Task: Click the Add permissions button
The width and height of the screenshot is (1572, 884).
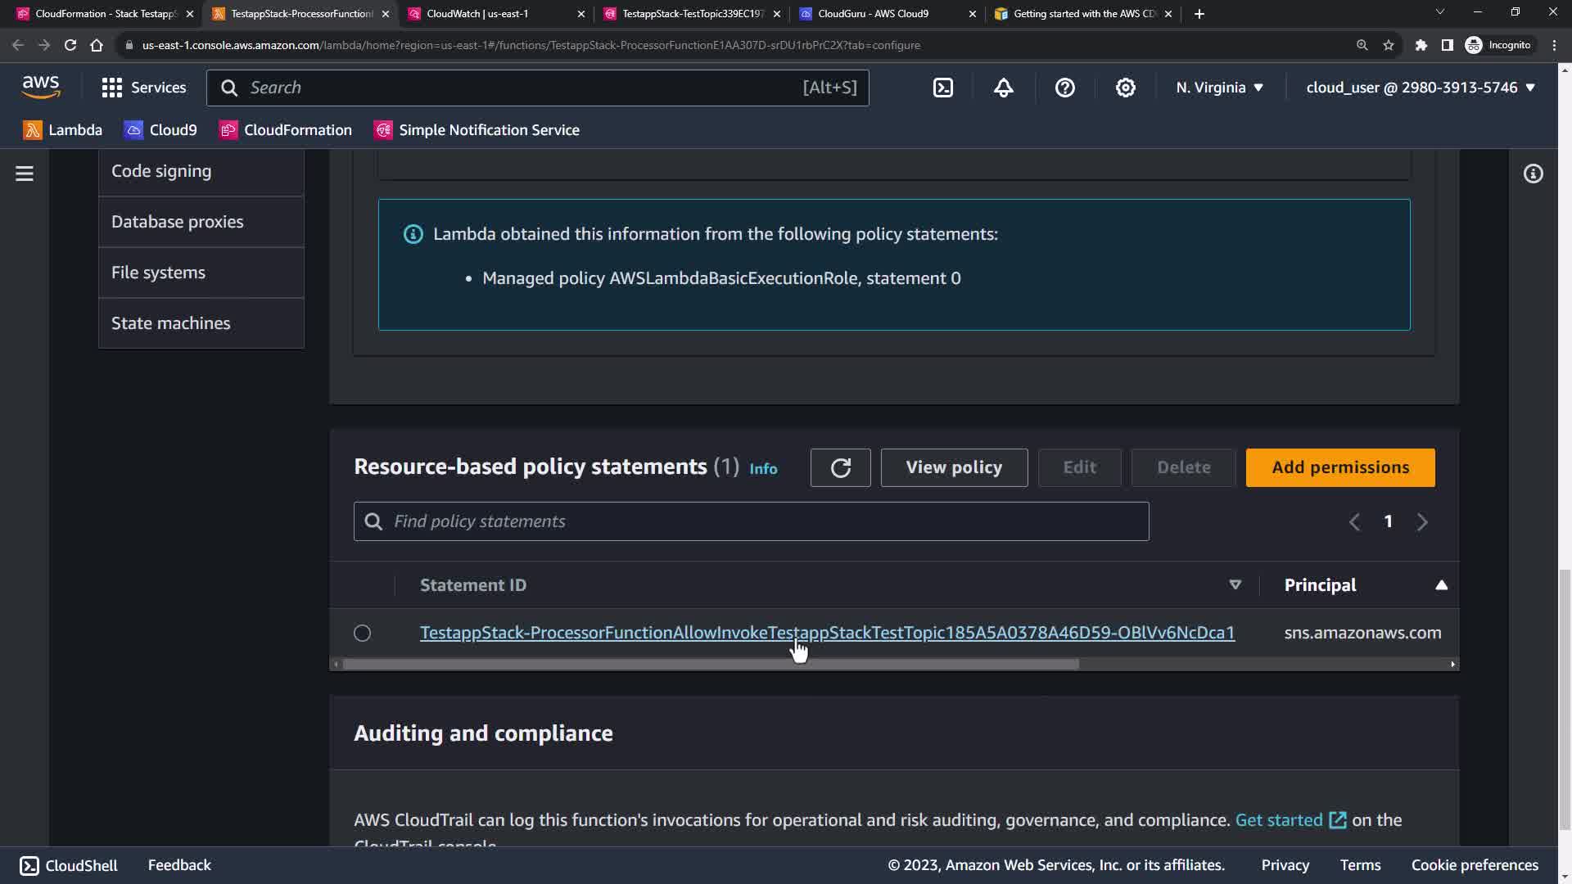Action: [1339, 467]
